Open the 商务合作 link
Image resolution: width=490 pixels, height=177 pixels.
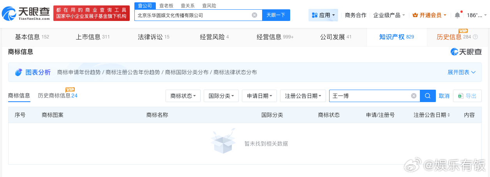click(x=356, y=15)
